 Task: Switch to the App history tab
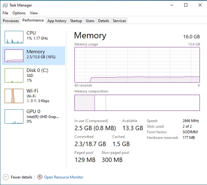[x=57, y=21]
